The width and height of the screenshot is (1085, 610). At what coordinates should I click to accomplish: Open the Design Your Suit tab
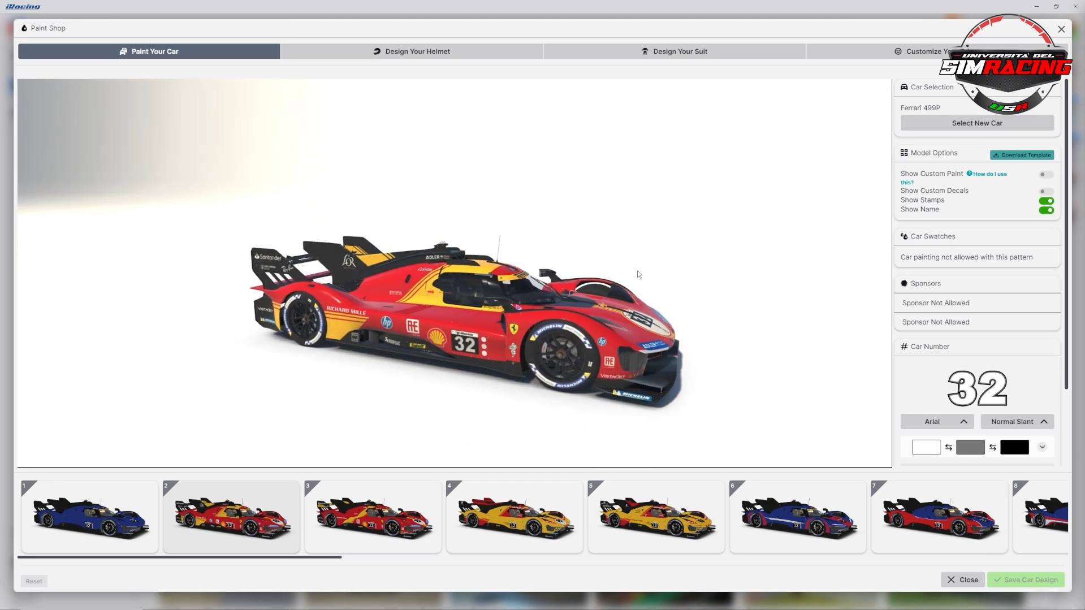pos(675,51)
